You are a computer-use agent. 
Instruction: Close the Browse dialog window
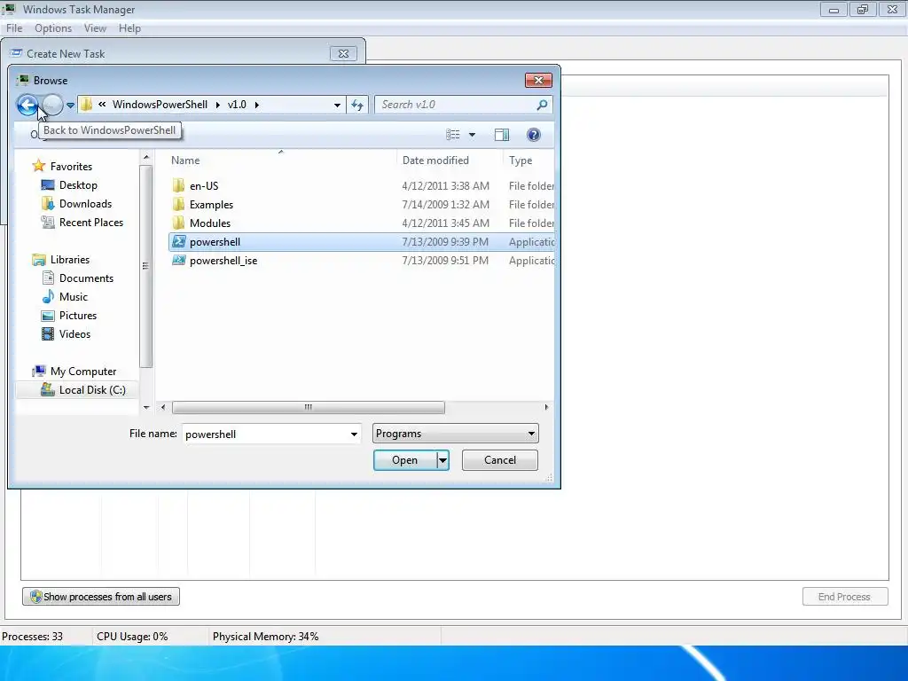(538, 80)
